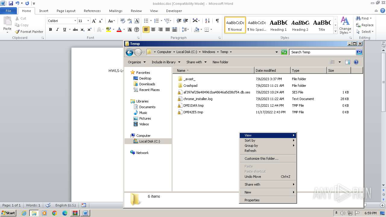Click the Undo icon in Quick Access Toolbar
Image resolution: width=386 pixels, height=217 pixels.
(x=17, y=3)
